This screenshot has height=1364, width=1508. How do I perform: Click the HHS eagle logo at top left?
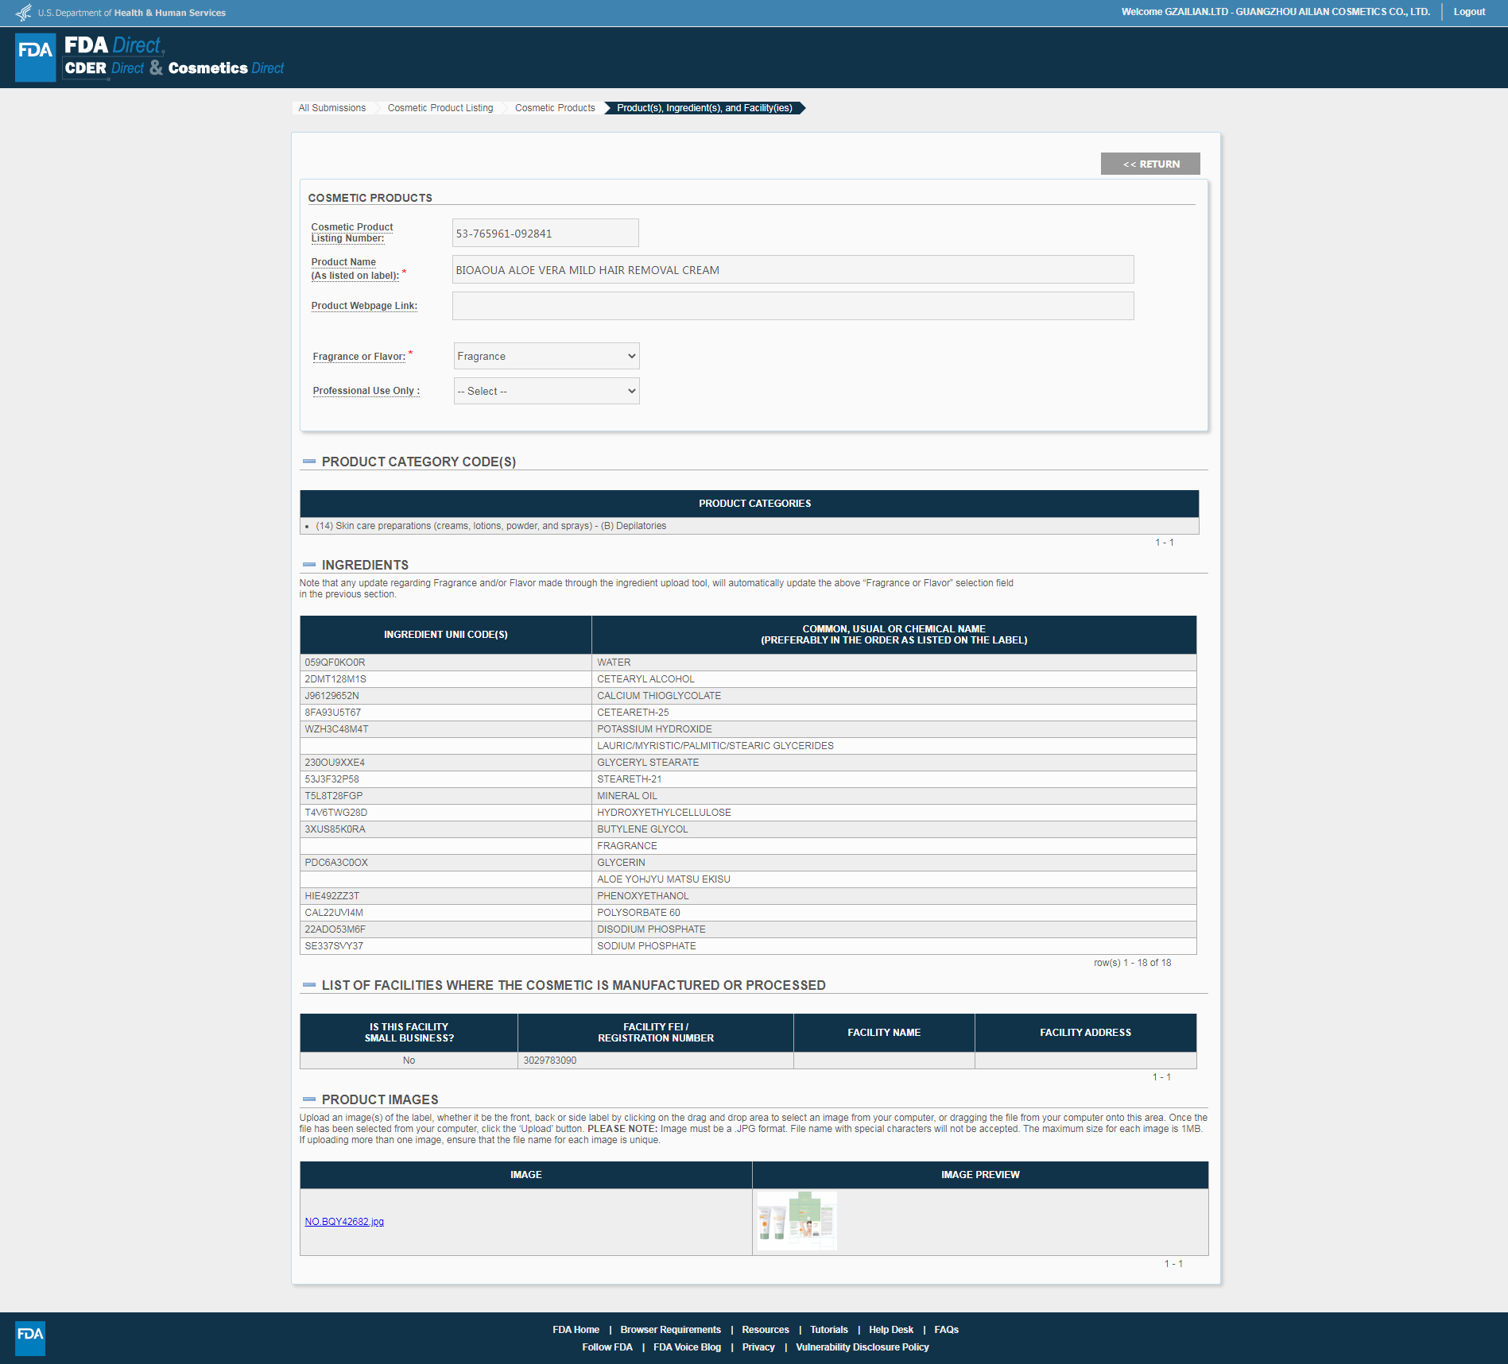24,13
